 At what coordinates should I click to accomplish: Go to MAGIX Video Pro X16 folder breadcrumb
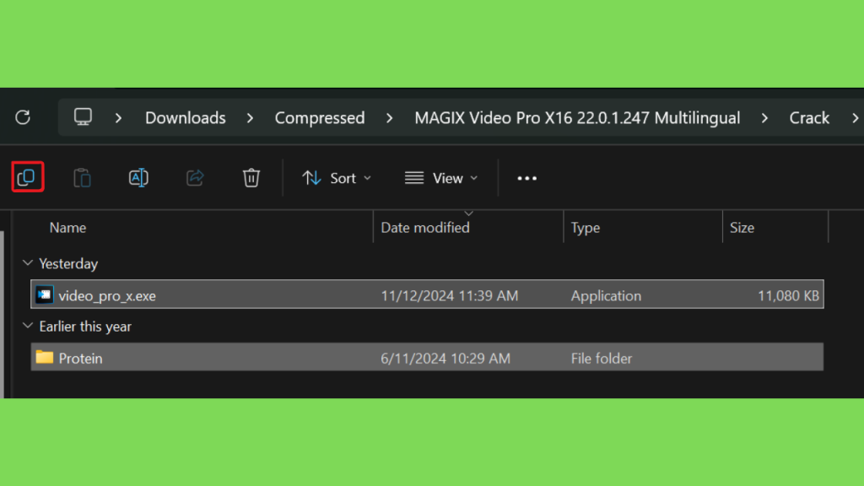[577, 118]
